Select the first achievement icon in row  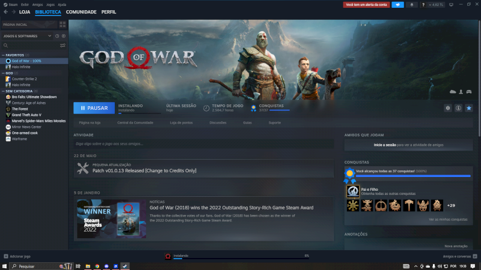coord(353,205)
